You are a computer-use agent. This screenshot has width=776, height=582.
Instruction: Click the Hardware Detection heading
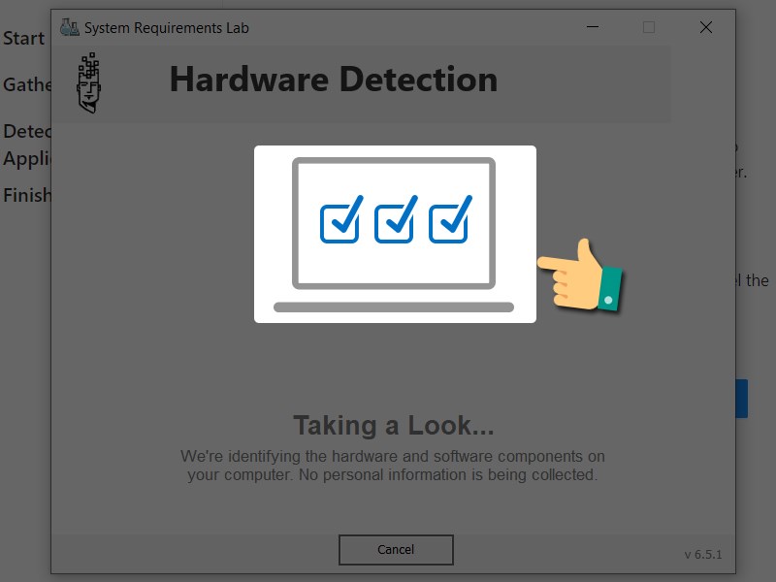(x=334, y=80)
